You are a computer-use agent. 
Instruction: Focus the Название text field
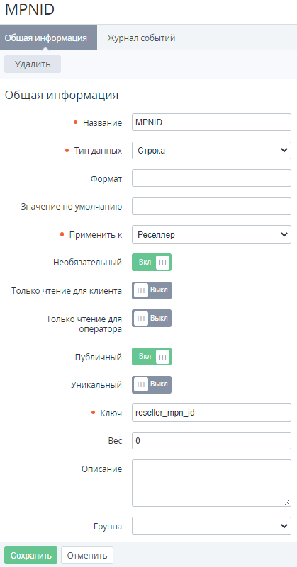211,122
